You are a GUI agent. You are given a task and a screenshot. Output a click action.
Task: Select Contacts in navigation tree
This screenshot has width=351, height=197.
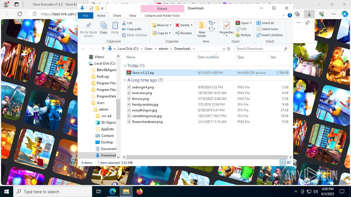104,136
